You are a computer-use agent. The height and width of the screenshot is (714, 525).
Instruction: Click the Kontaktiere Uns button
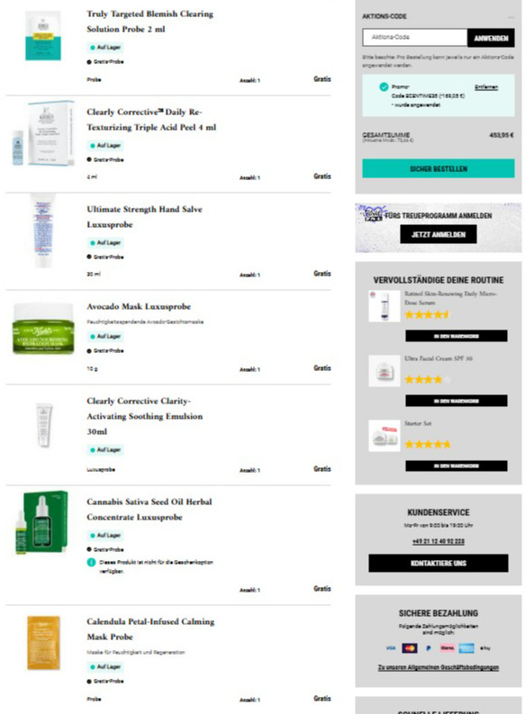click(439, 563)
